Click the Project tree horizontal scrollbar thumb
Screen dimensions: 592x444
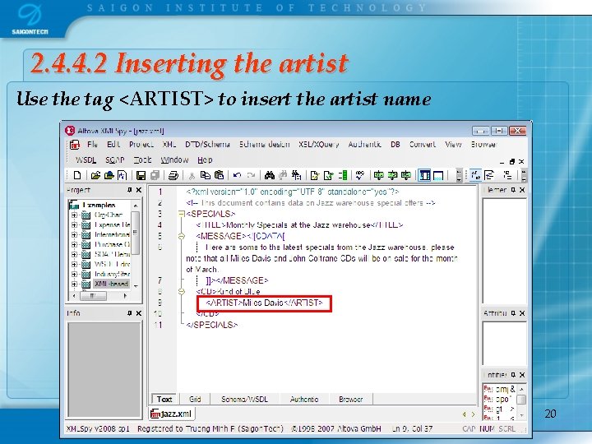93,296
